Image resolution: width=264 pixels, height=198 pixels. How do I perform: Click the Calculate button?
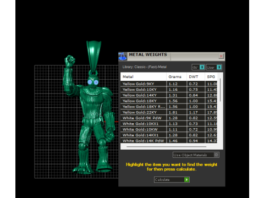pos(172,179)
